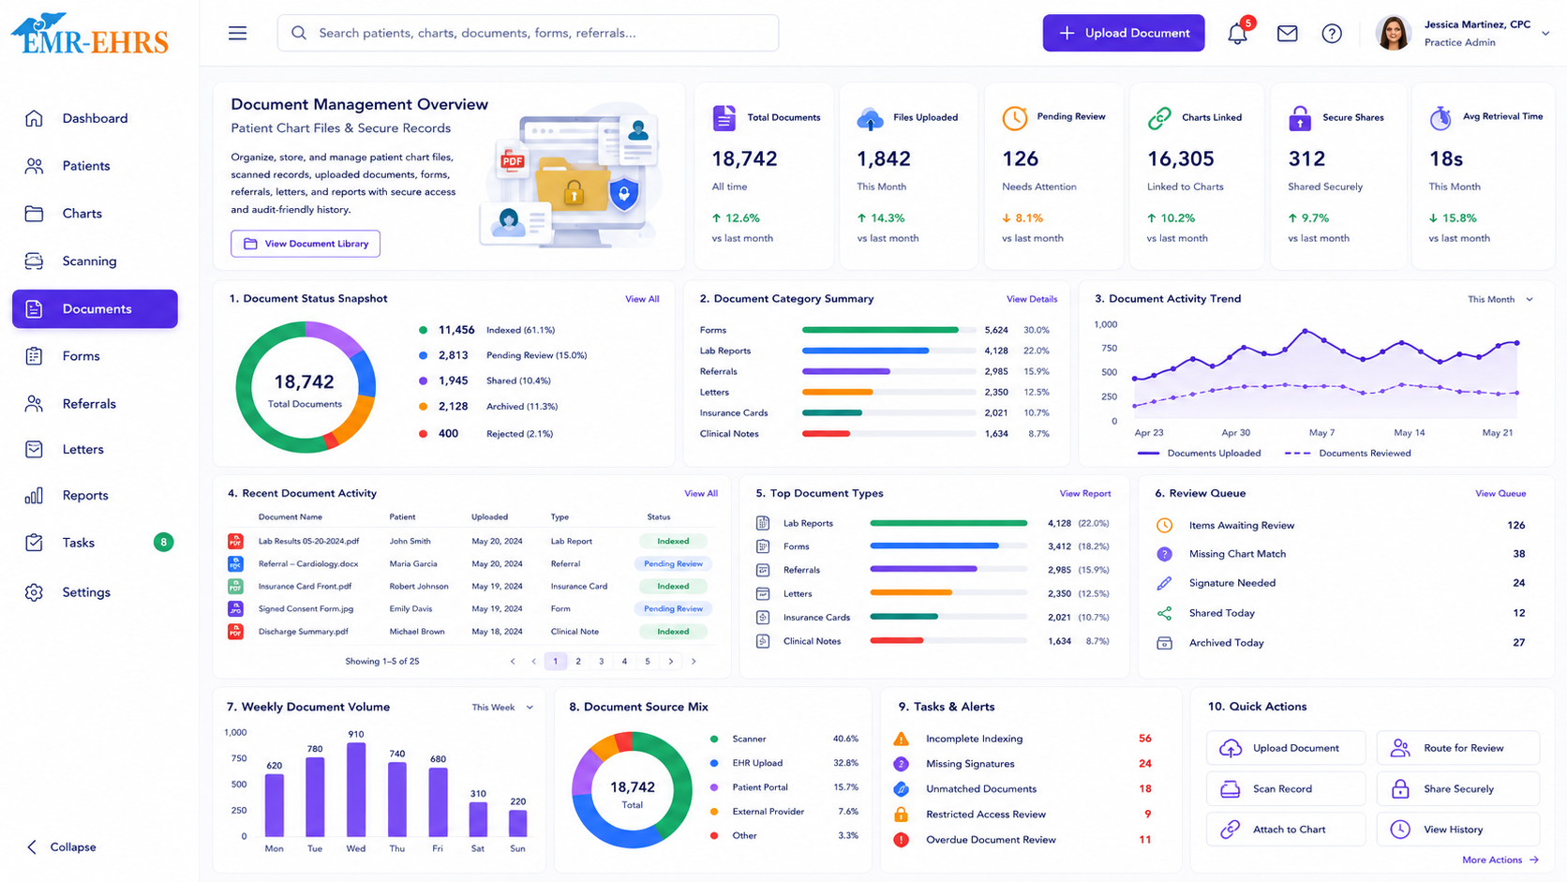This screenshot has height=882, width=1567.
Task: Open Referrals in the sidebar
Action: pyautogui.click(x=95, y=404)
